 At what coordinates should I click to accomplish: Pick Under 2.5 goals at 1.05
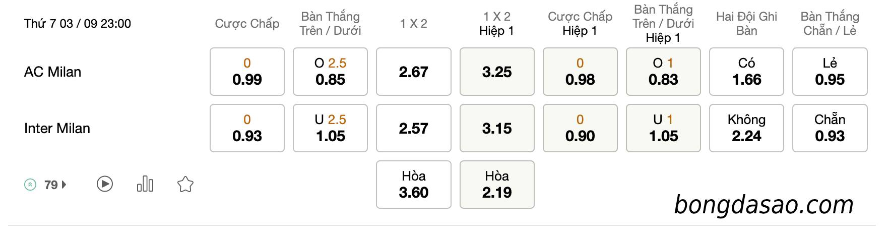pos(330,128)
